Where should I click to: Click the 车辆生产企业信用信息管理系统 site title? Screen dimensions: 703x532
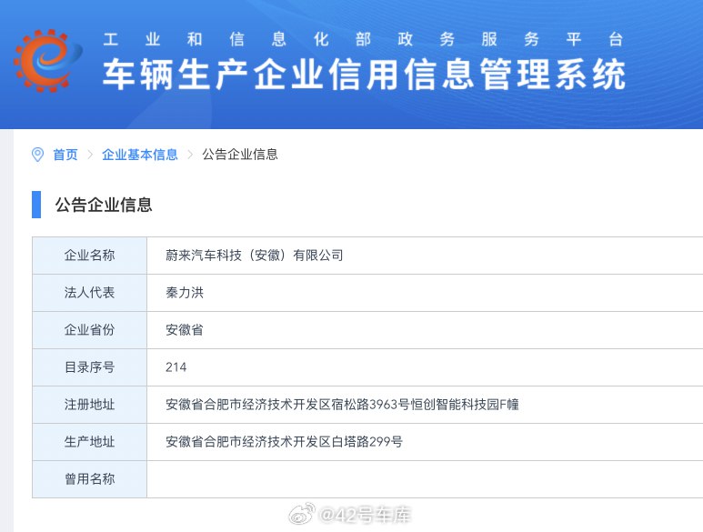click(364, 75)
